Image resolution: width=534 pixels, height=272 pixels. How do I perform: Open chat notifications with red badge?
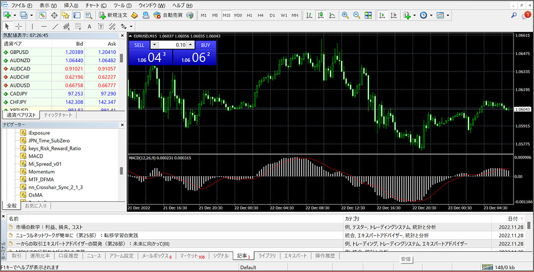(x=526, y=15)
